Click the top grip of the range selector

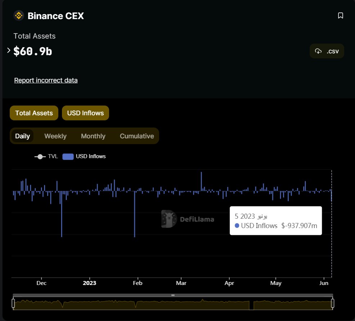click(173, 295)
